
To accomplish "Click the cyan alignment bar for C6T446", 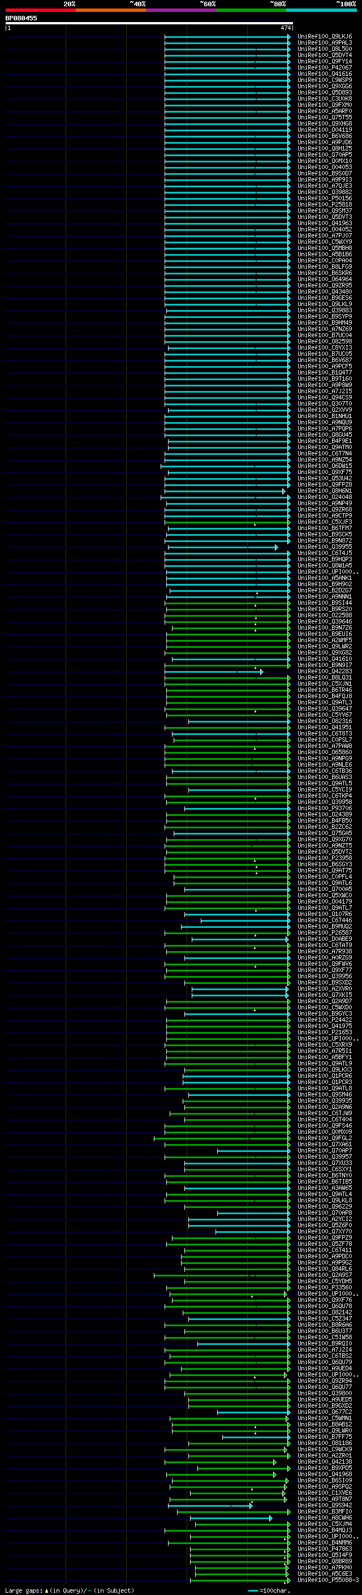I will (x=244, y=920).
